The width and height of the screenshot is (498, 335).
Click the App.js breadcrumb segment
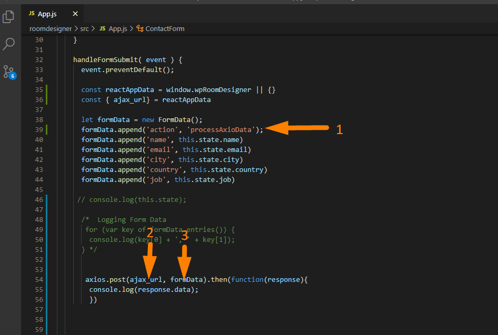pyautogui.click(x=118, y=28)
